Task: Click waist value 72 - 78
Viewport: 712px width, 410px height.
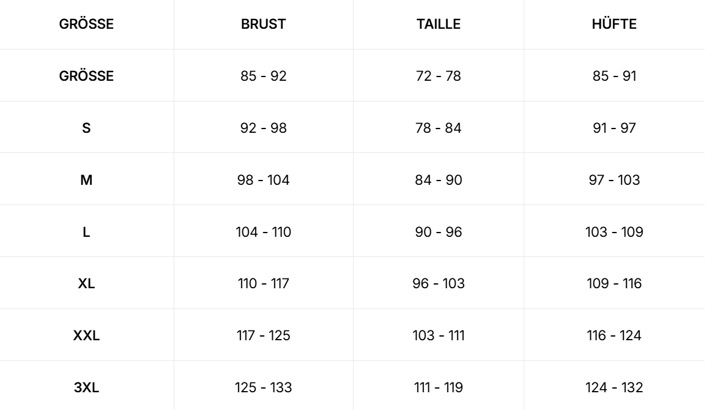Action: point(438,76)
